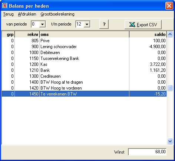
Task: Click the Export CSV button
Action: click(143, 24)
